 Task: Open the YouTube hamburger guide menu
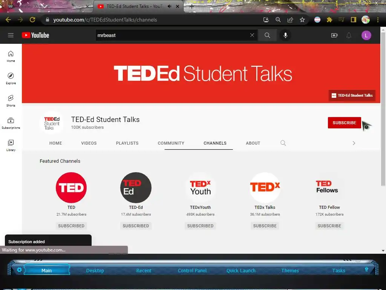pyautogui.click(x=11, y=35)
